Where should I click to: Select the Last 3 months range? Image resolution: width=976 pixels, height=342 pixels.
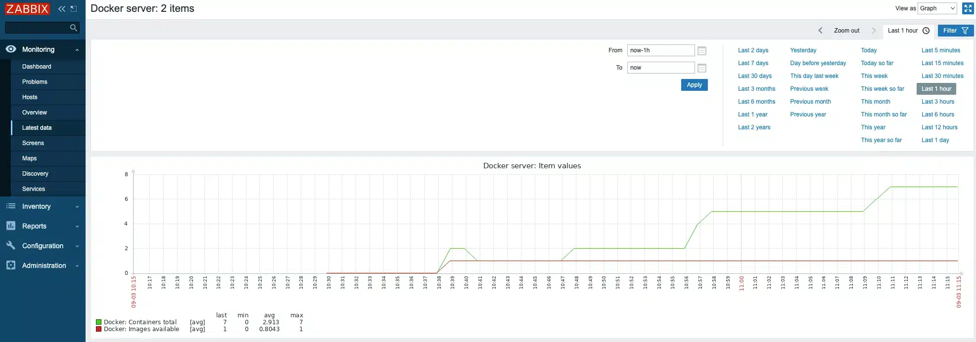pos(756,89)
